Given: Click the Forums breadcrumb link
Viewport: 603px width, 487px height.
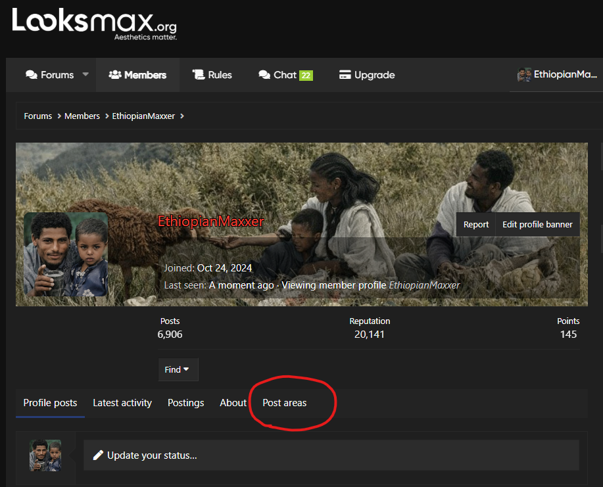Looking at the screenshot, I should coord(38,116).
